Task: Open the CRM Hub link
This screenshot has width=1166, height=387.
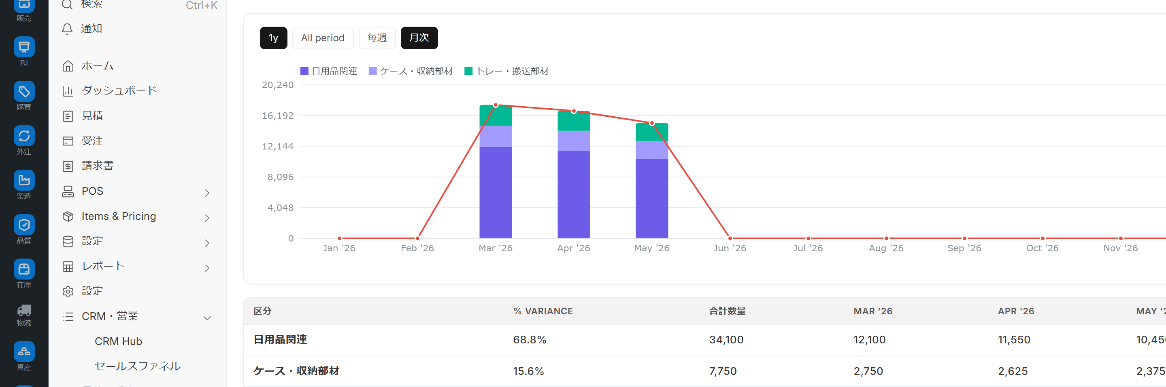Action: (x=118, y=341)
